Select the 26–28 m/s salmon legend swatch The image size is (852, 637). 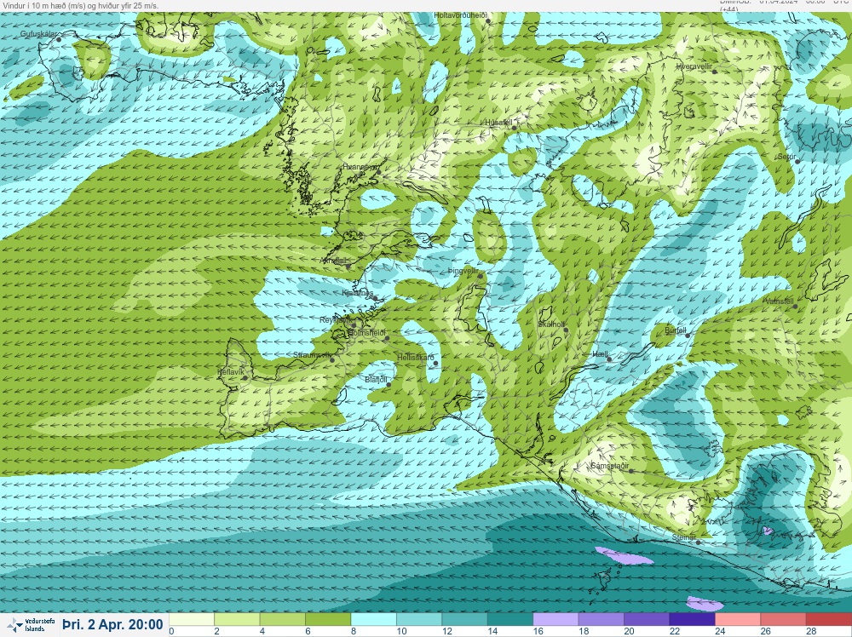(x=783, y=620)
